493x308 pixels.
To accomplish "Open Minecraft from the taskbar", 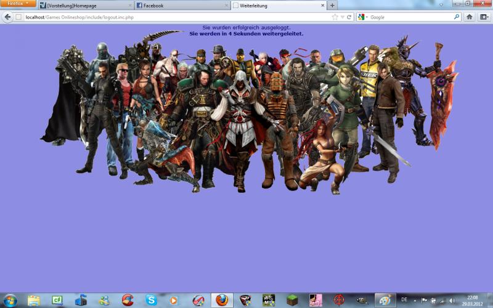I will (292, 300).
